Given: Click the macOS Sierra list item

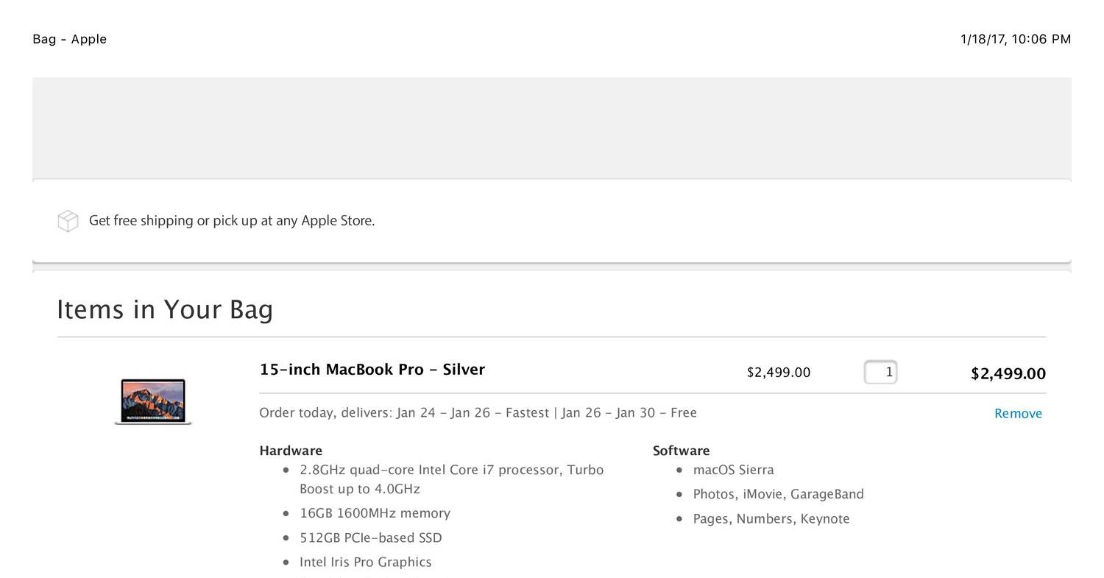Looking at the screenshot, I should [734, 469].
